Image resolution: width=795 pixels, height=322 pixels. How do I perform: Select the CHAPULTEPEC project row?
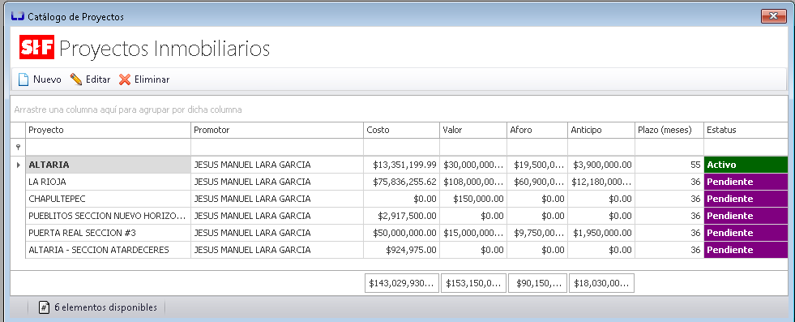pyautogui.click(x=399, y=199)
